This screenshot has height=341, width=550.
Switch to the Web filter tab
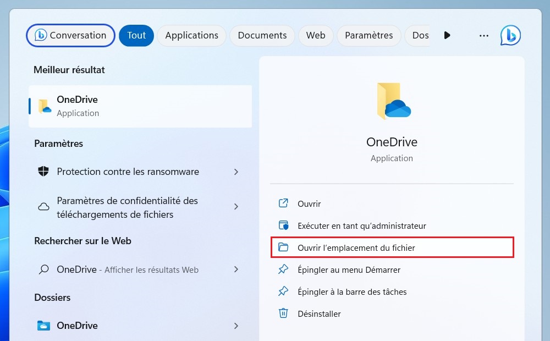[316, 35]
